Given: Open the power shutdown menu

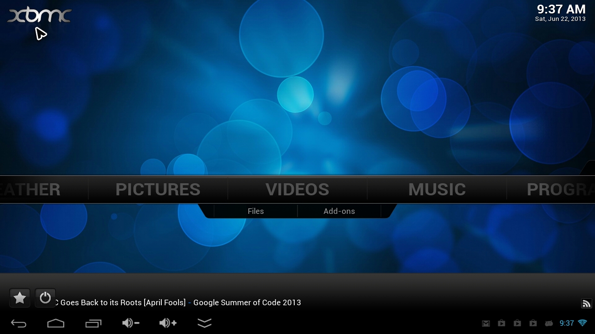Looking at the screenshot, I should (45, 298).
